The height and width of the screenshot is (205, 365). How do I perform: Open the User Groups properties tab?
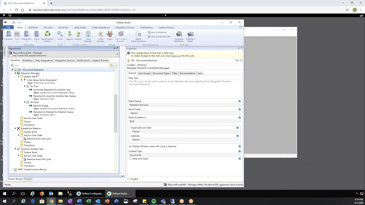144,73
